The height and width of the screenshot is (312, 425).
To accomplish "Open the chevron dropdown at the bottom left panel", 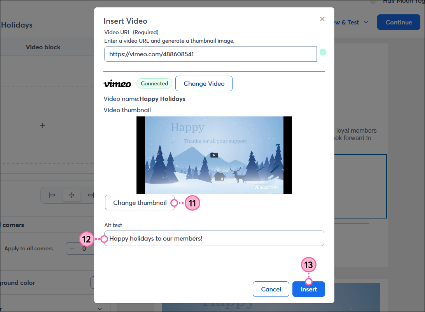I will (100, 308).
